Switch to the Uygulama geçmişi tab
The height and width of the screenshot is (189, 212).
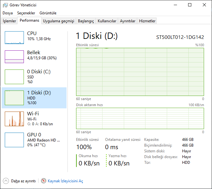point(59,21)
